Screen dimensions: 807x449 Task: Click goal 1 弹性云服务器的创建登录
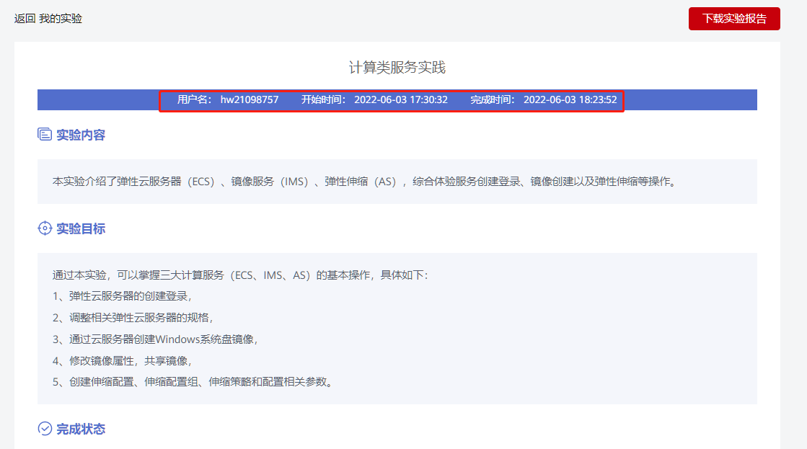[122, 296]
